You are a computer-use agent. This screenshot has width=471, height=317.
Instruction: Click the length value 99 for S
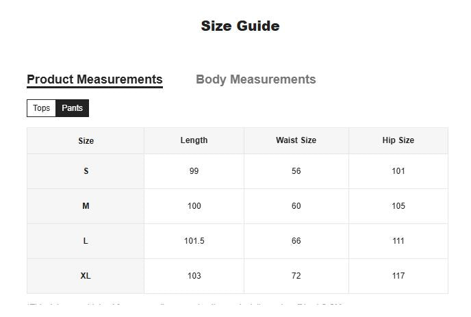click(x=194, y=171)
